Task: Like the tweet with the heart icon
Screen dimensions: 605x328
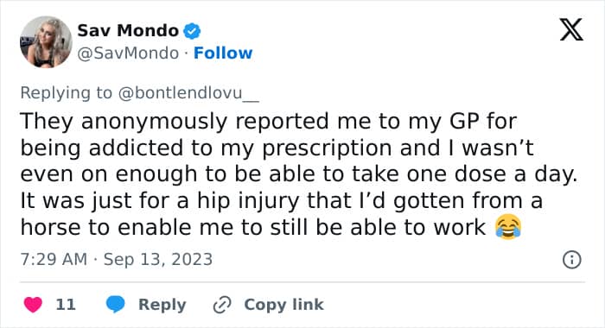Action: point(33,305)
